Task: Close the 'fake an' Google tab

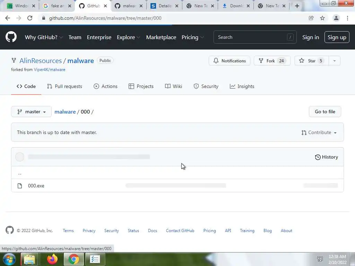Action: (69, 6)
